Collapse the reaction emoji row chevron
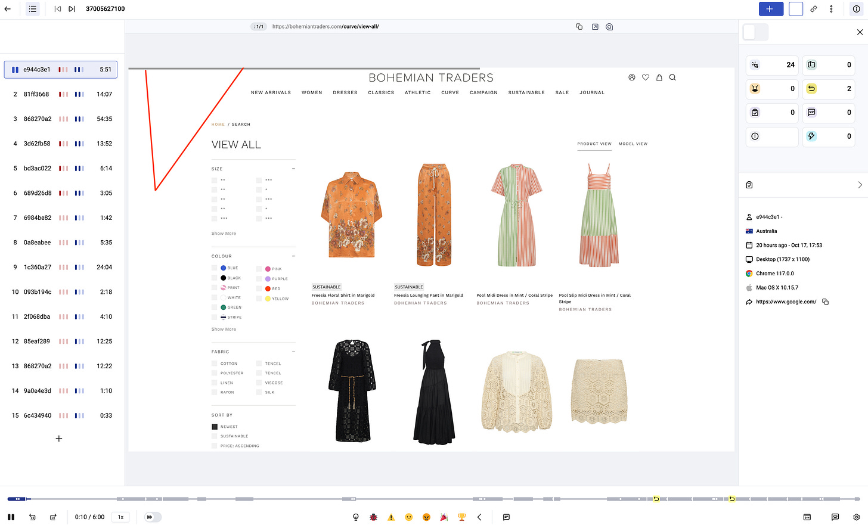The height and width of the screenshot is (528, 868). click(x=479, y=517)
